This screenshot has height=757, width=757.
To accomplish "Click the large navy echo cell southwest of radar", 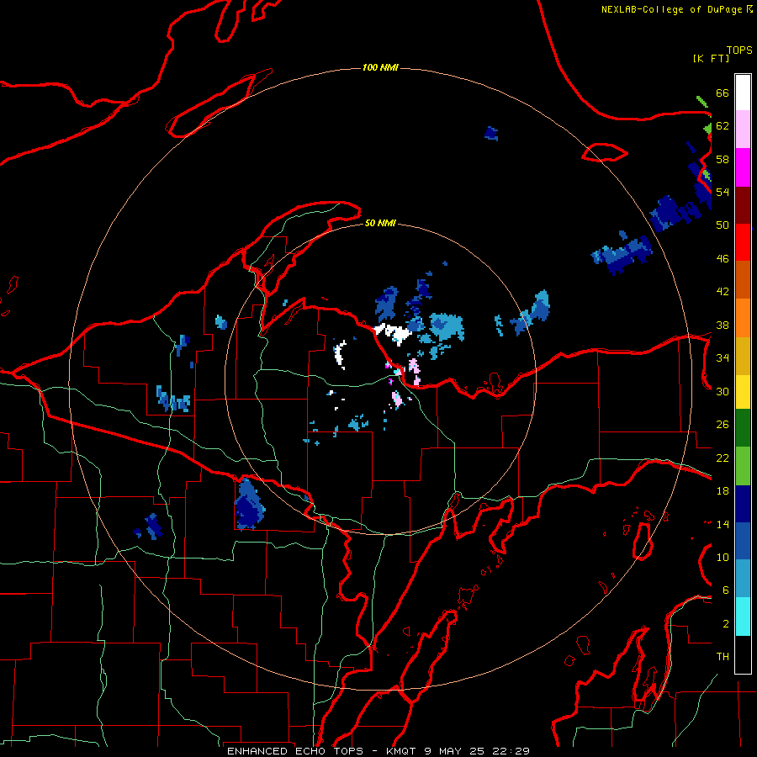I will [x=249, y=504].
